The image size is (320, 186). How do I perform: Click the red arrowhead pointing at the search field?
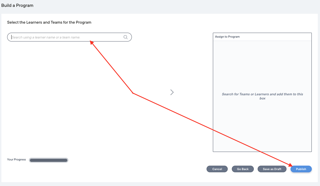coord(91,42)
